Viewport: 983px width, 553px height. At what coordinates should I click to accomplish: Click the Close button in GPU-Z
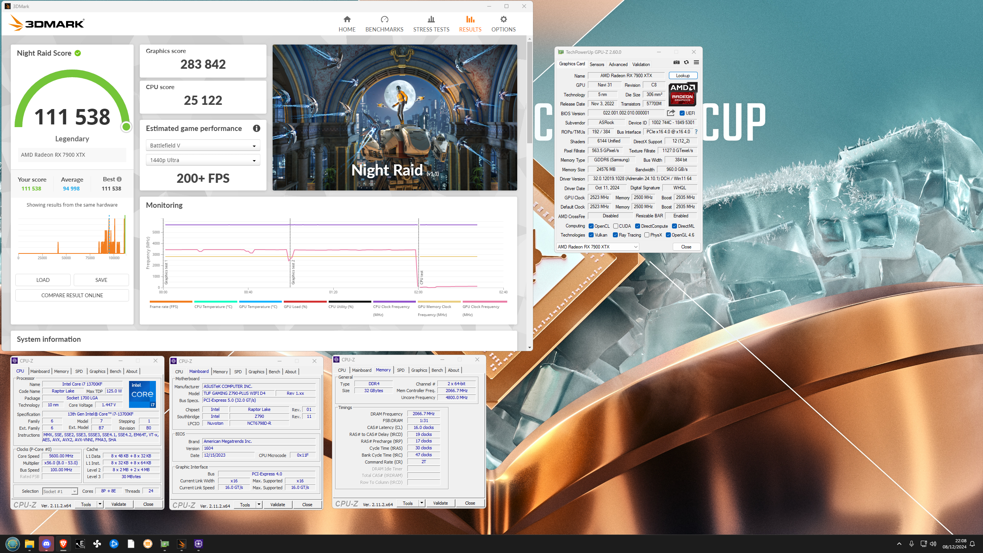tap(686, 247)
